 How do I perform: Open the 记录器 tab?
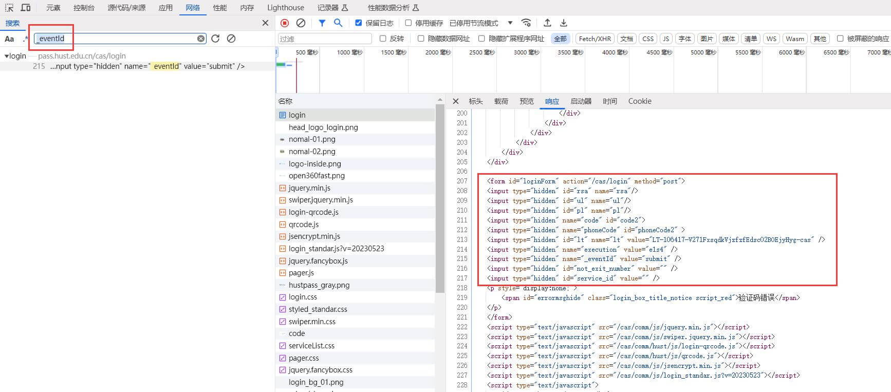point(332,8)
